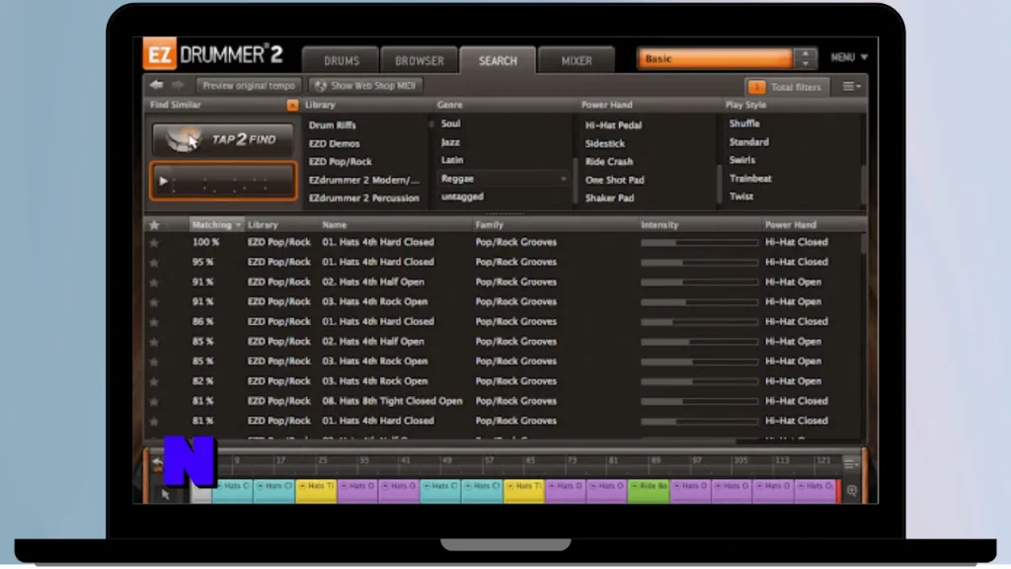Toggle the Total filters orange indicator

pyautogui.click(x=756, y=87)
